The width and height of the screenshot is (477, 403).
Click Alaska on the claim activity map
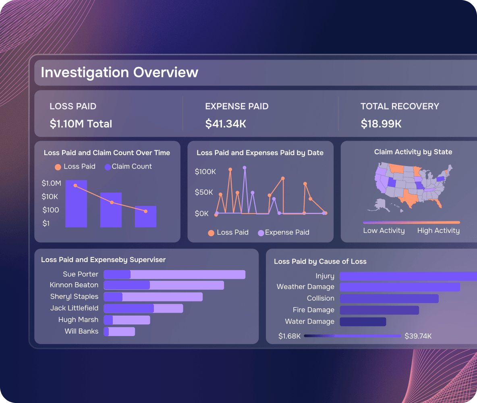[x=380, y=205]
